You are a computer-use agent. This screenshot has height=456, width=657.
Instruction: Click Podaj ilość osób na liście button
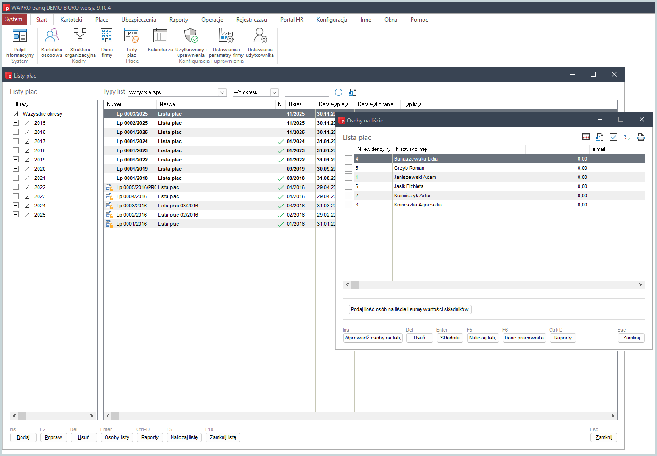click(x=410, y=309)
